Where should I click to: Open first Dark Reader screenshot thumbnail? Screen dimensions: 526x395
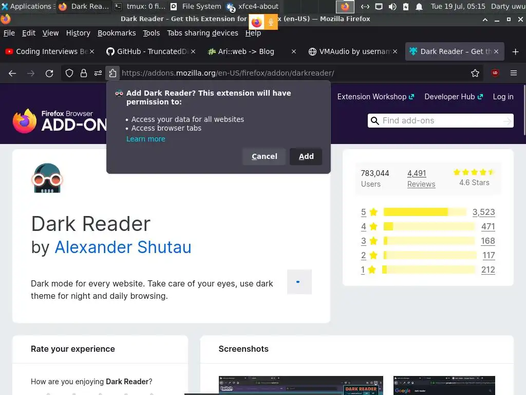click(301, 386)
